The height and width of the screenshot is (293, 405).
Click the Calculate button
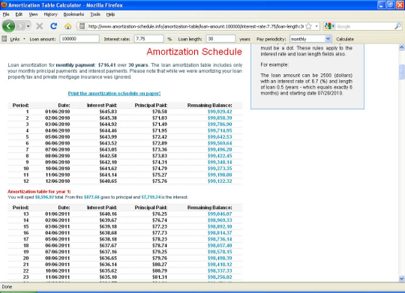(x=345, y=39)
